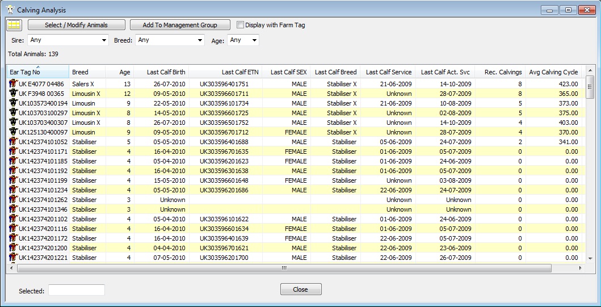Click cow icon for UK E4077 04486
The width and height of the screenshot is (601, 307).
point(14,83)
